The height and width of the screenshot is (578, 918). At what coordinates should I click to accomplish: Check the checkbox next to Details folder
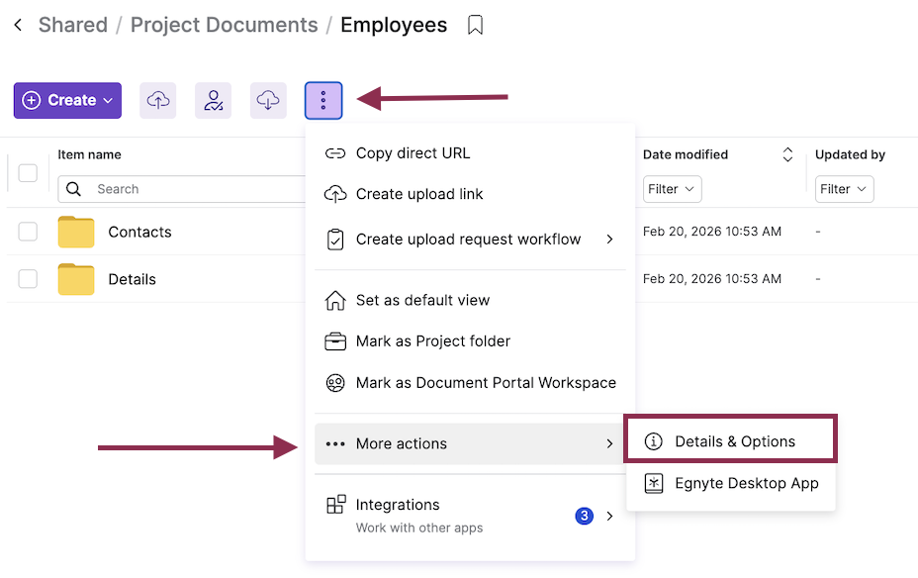pos(28,279)
